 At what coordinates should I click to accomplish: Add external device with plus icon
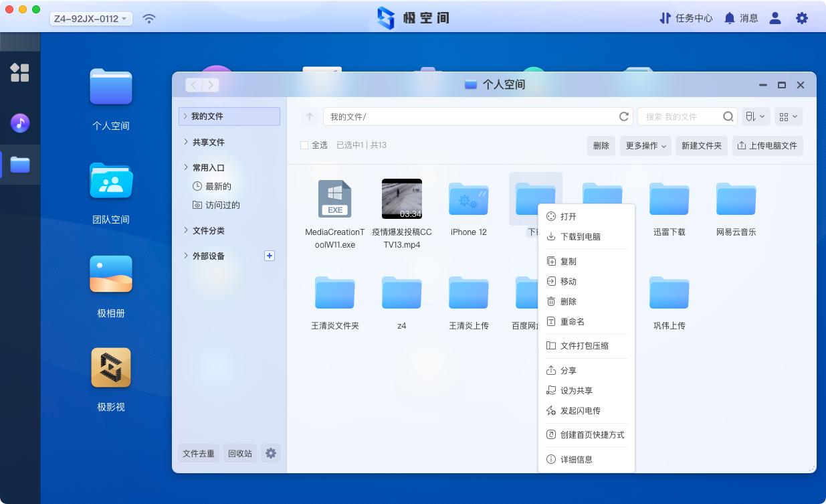[270, 256]
